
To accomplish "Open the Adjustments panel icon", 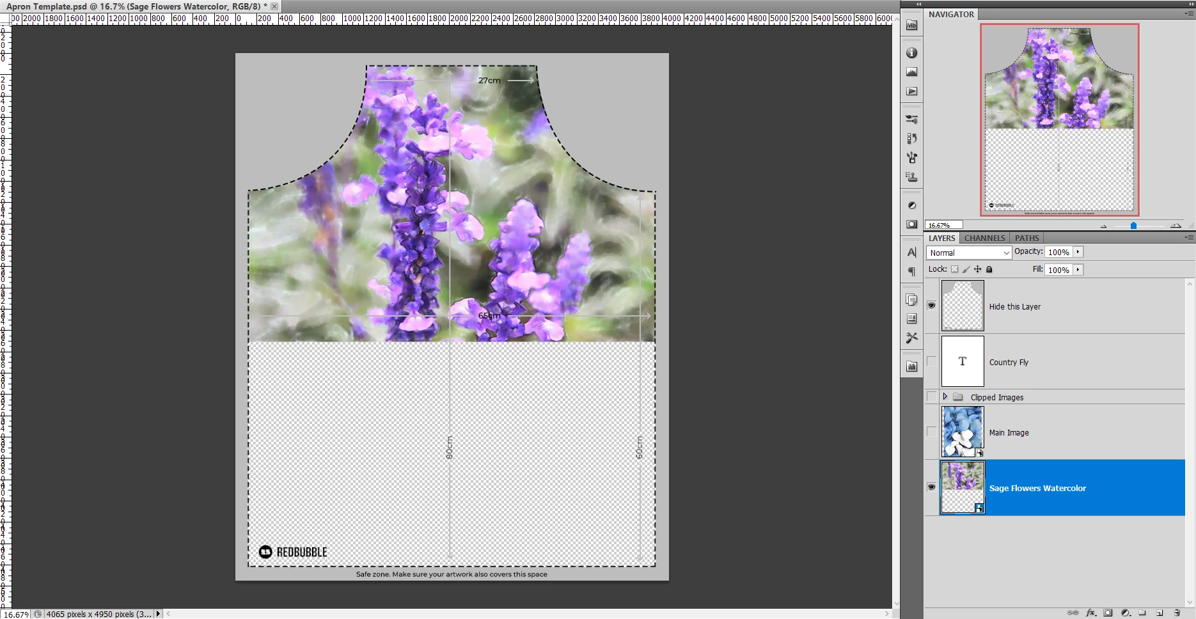I will click(x=911, y=205).
